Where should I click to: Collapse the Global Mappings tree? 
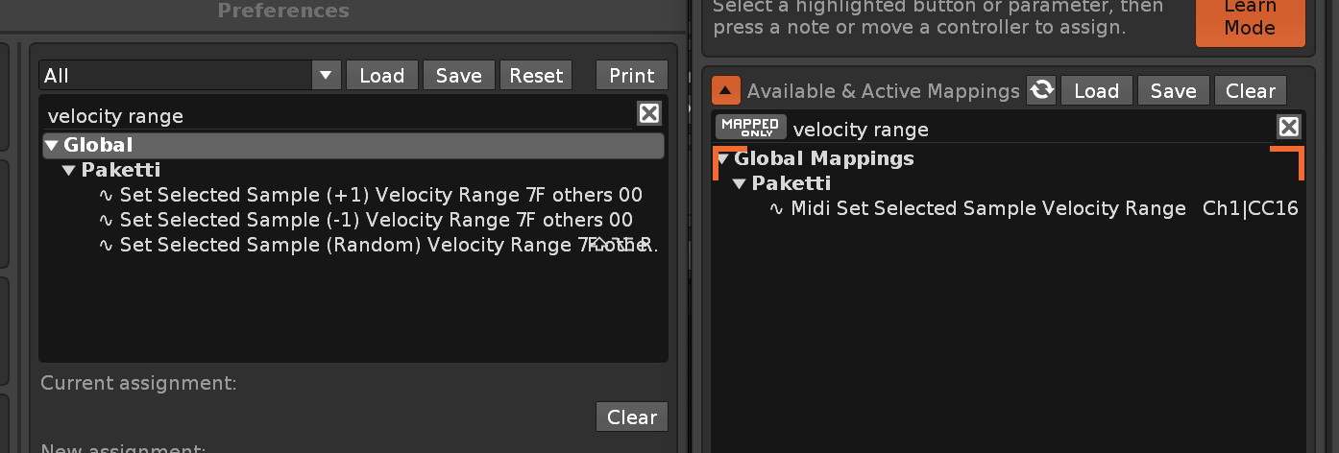723,159
